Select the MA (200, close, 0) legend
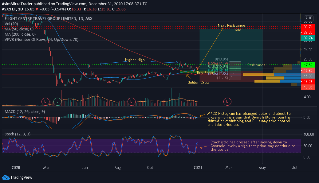319x183 pixels. [20, 34]
